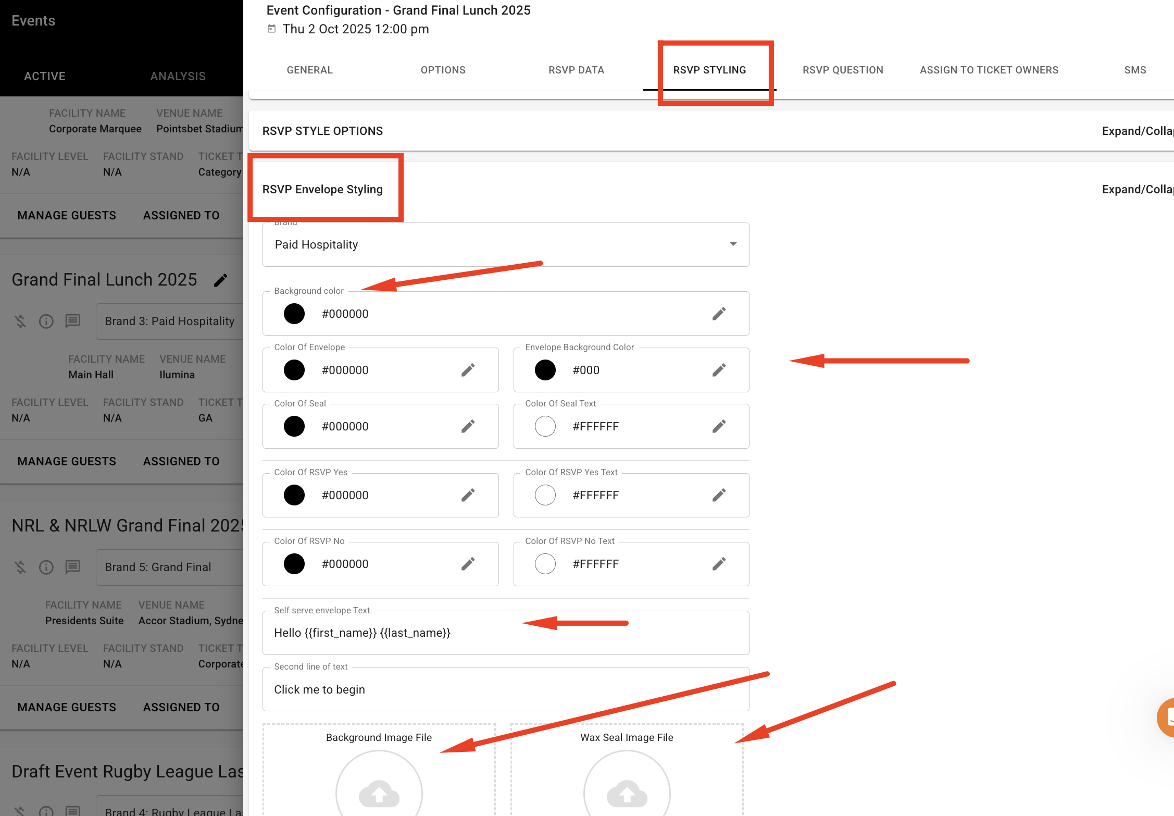Rename Grand Final Lunch 2025 pencil icon
The height and width of the screenshot is (816, 1174).
tap(221, 280)
